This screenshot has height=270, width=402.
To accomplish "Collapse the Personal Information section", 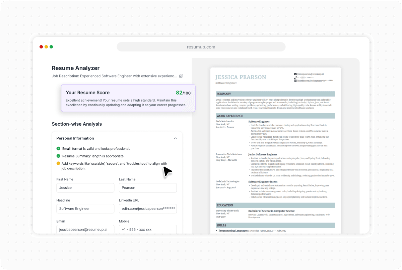I will (x=175, y=138).
